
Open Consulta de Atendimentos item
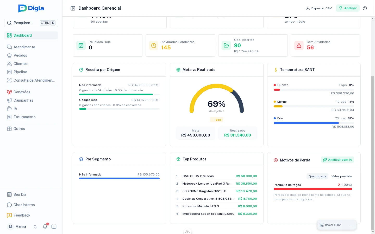pyautogui.click(x=31, y=80)
